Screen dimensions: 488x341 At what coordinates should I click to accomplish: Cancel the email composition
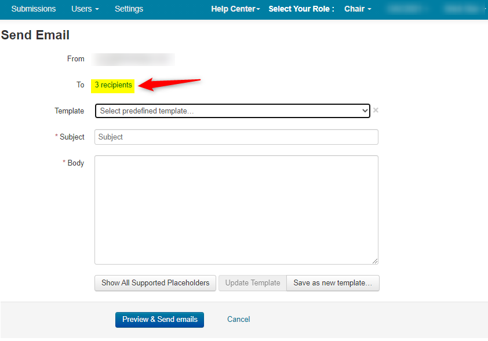[x=238, y=319]
